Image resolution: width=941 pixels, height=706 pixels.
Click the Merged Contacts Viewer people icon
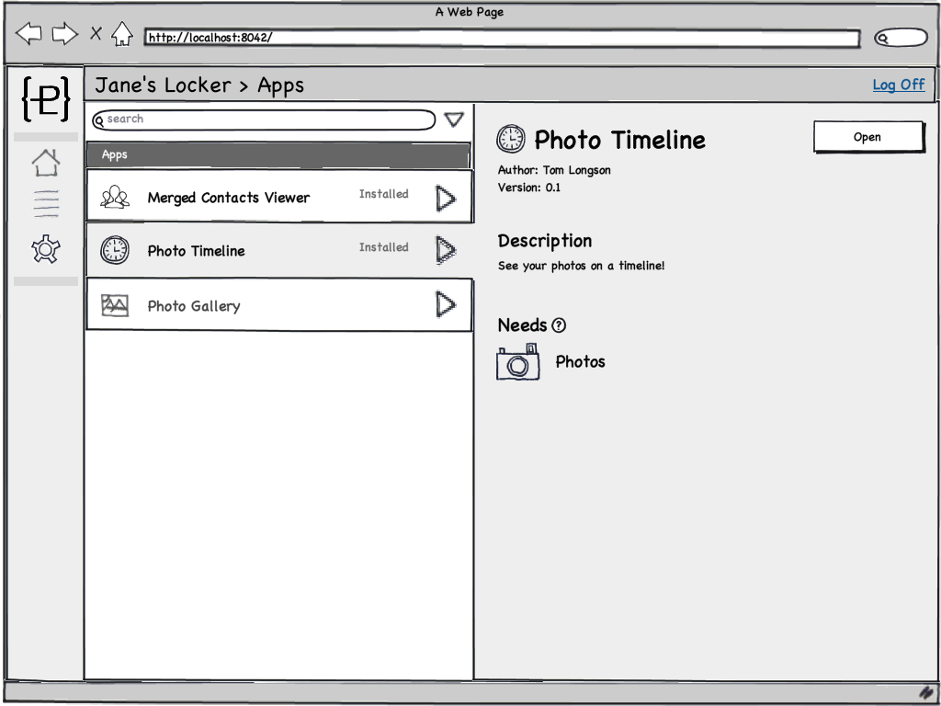[115, 197]
